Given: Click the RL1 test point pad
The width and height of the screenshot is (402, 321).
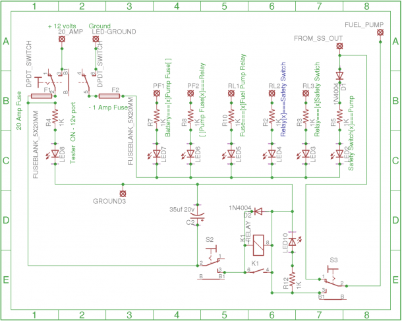Looking at the screenshot, I should pyautogui.click(x=231, y=94).
